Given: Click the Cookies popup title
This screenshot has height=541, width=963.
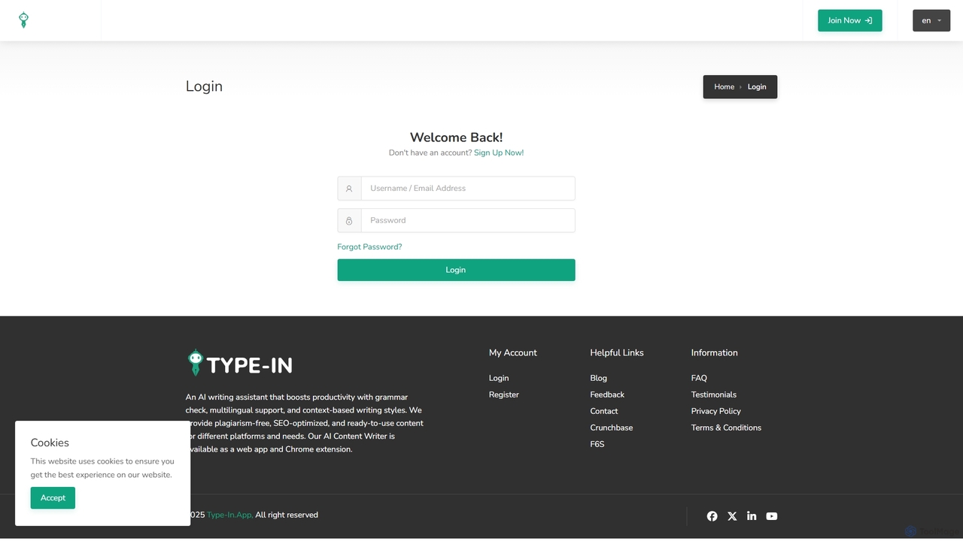Looking at the screenshot, I should pos(50,443).
